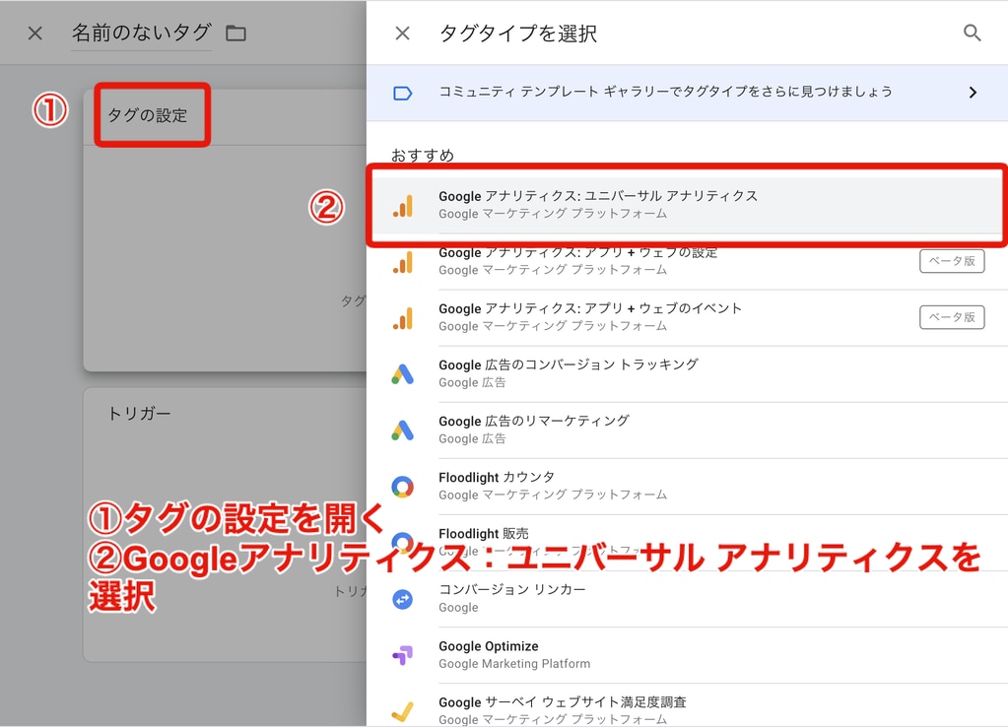Select the コンバージョン リンカー icon
1008x728 pixels.
402,598
